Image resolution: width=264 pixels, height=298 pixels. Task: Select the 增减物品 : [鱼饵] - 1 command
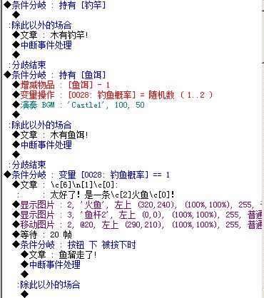tap(61, 85)
